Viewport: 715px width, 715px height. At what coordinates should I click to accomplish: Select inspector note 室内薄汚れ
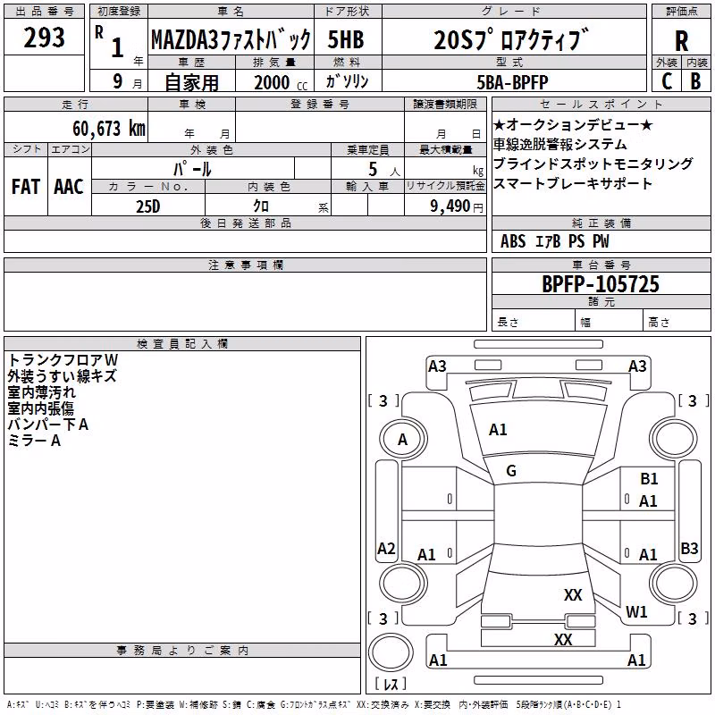tap(41, 392)
